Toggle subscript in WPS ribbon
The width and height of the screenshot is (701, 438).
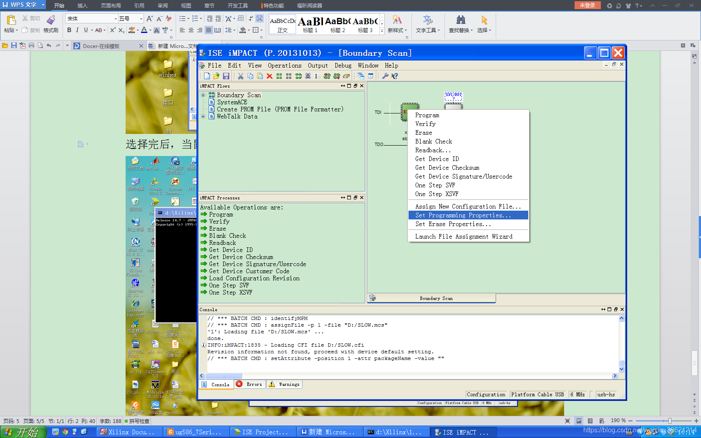tap(121, 30)
